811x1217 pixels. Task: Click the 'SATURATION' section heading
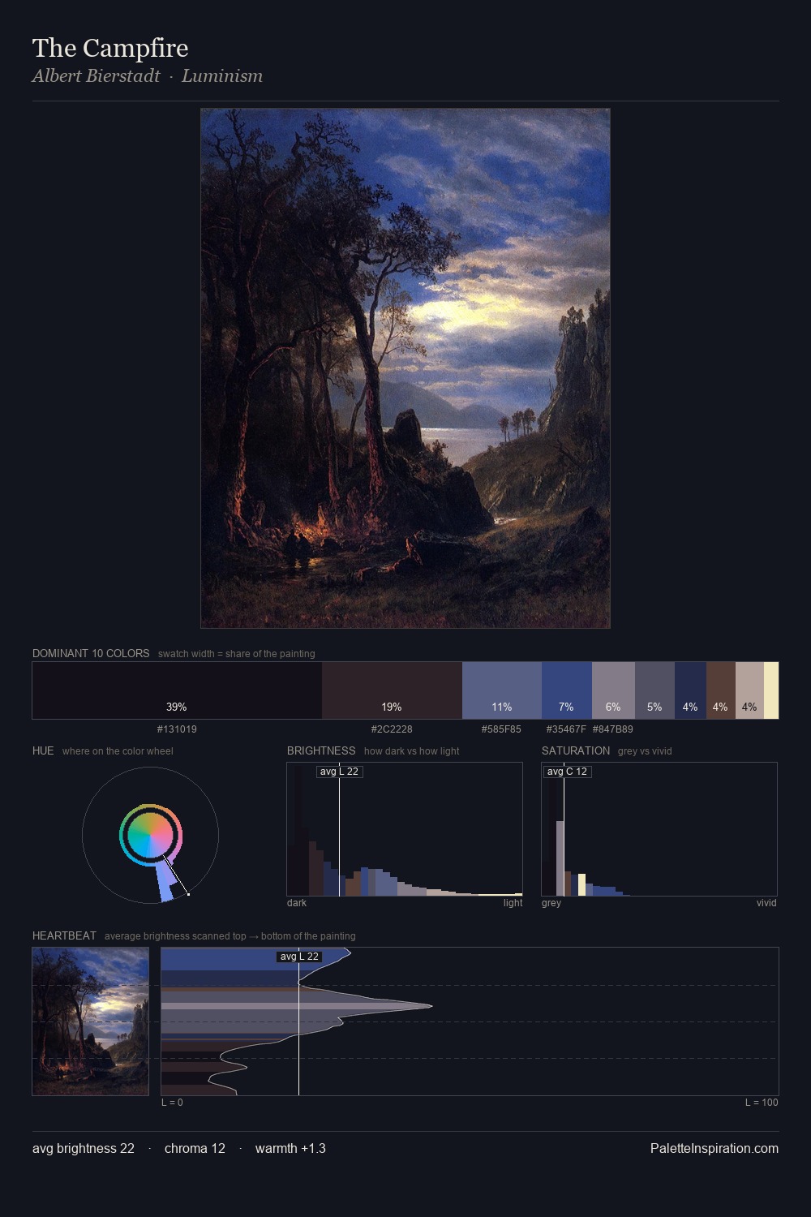[x=576, y=750]
